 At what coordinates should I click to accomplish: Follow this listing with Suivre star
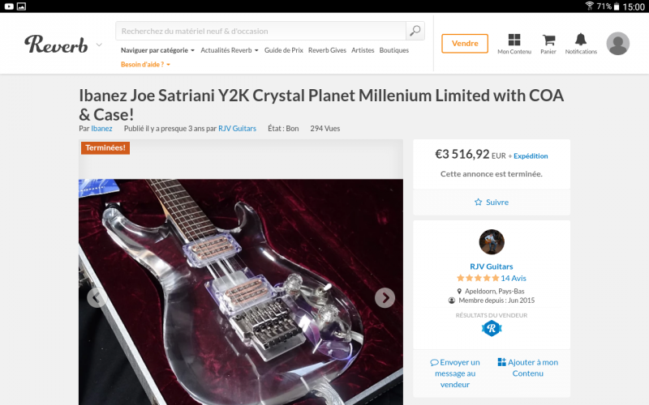[x=492, y=202]
